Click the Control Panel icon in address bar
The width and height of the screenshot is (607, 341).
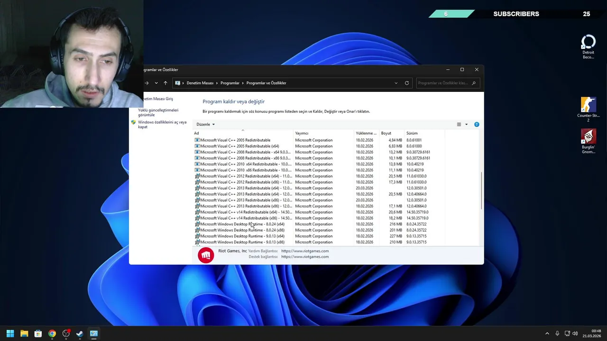pyautogui.click(x=178, y=83)
